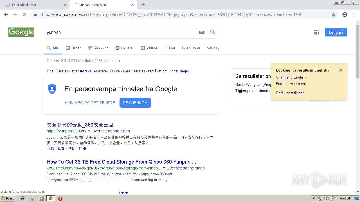Open a new tab with the plus button
The image size is (360, 202).
tap(143, 5)
